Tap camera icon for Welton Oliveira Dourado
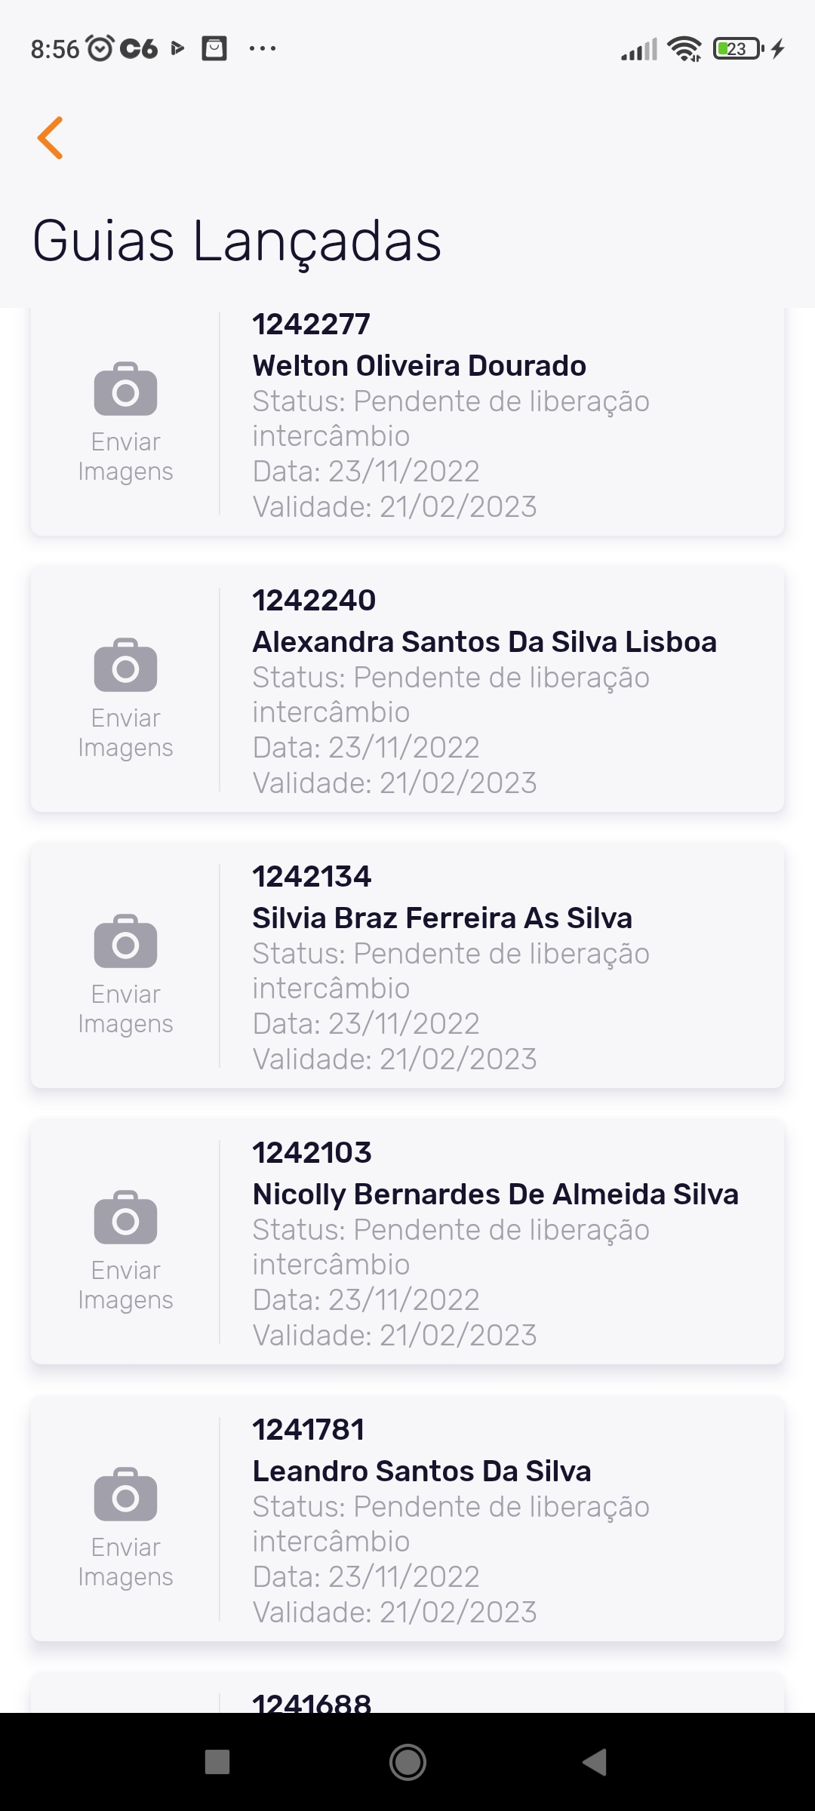 click(x=125, y=389)
